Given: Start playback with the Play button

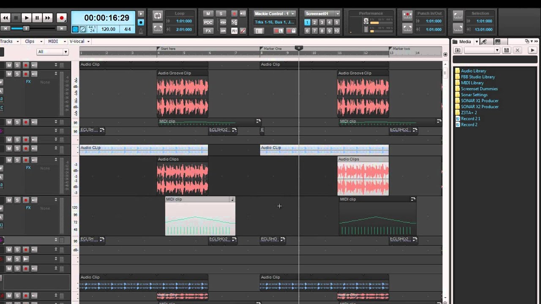Looking at the screenshot, I should click(27, 18).
